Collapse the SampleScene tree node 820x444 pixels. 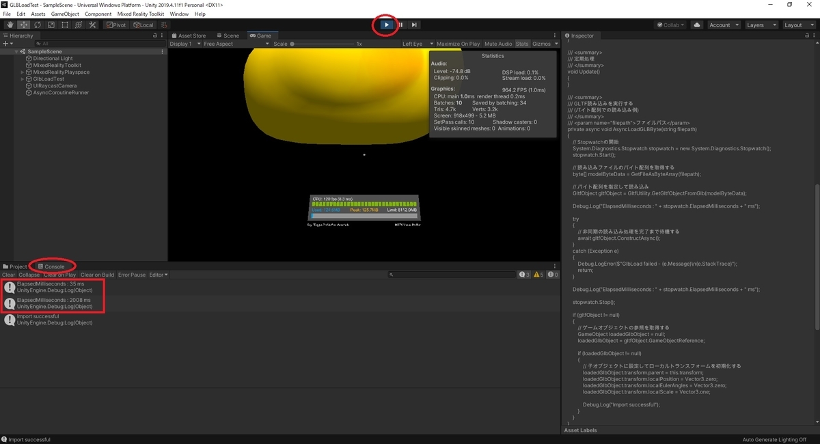pos(16,51)
